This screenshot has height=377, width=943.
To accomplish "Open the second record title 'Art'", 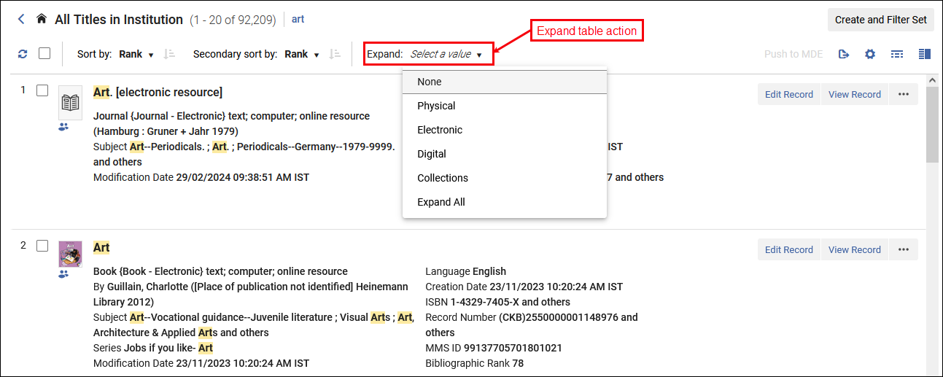I will point(101,247).
